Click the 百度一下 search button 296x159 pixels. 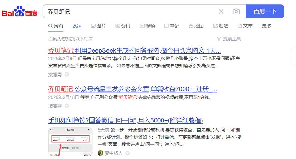tap(265, 12)
